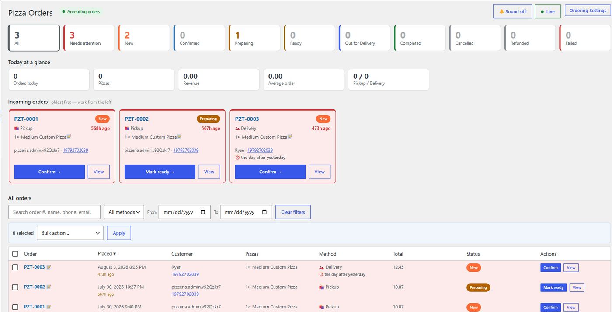Click note icon next to PZT-0002 table row

(49, 287)
